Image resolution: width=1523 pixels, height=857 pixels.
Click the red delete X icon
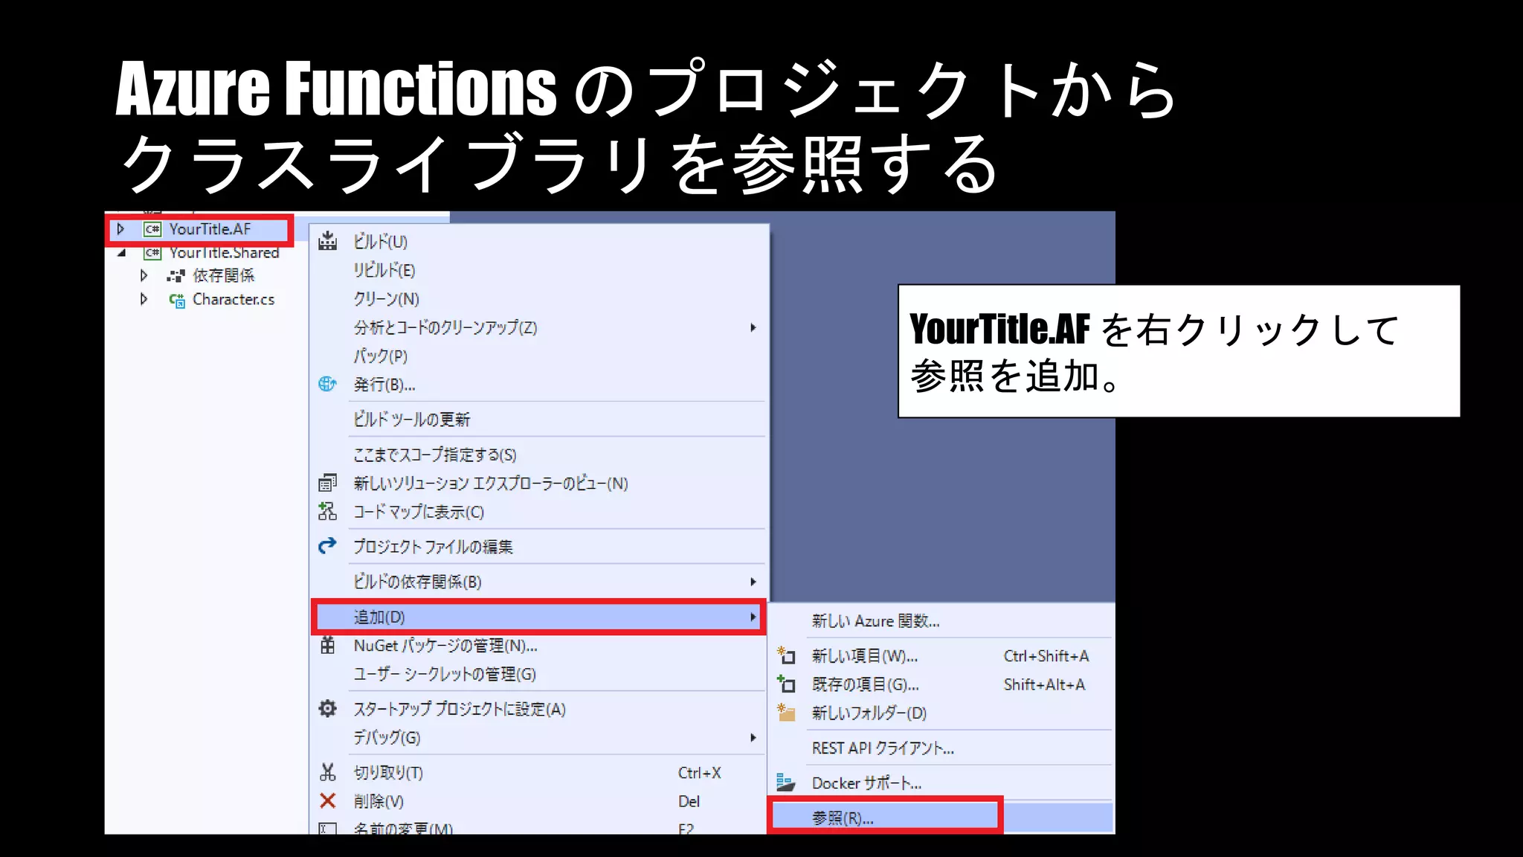click(x=327, y=800)
